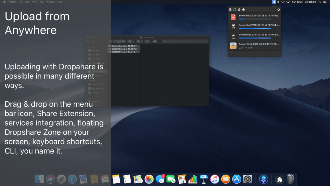Select upload entry Screenshot 2018-09-23 at 13.21.54
This screenshot has height=186, width=330.
tap(254, 26)
